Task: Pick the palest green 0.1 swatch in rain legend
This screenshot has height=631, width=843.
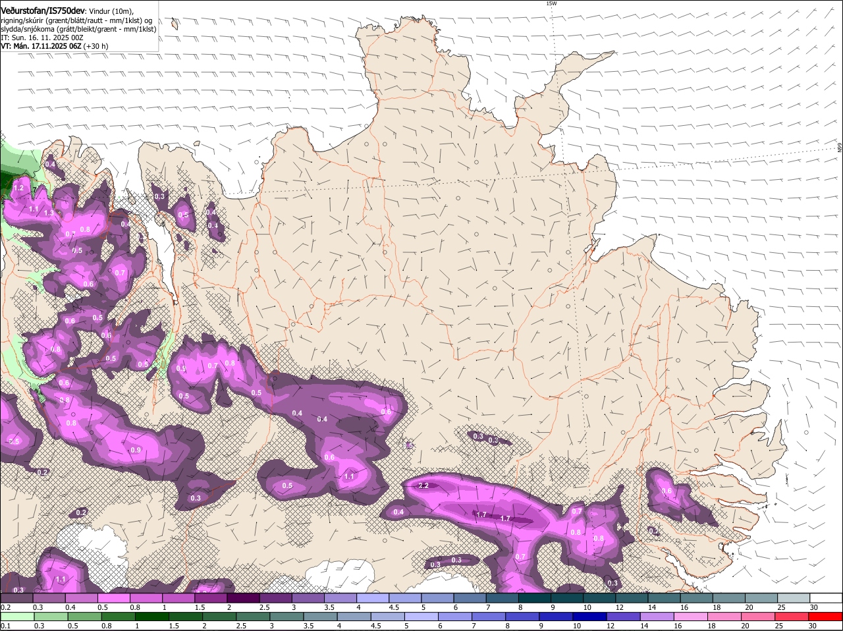Action: (17, 616)
